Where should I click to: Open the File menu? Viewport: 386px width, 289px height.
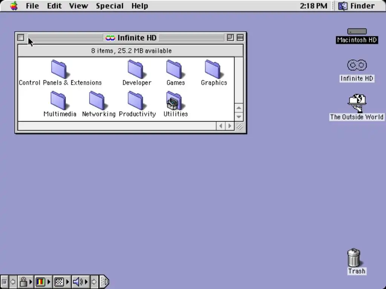coord(32,6)
